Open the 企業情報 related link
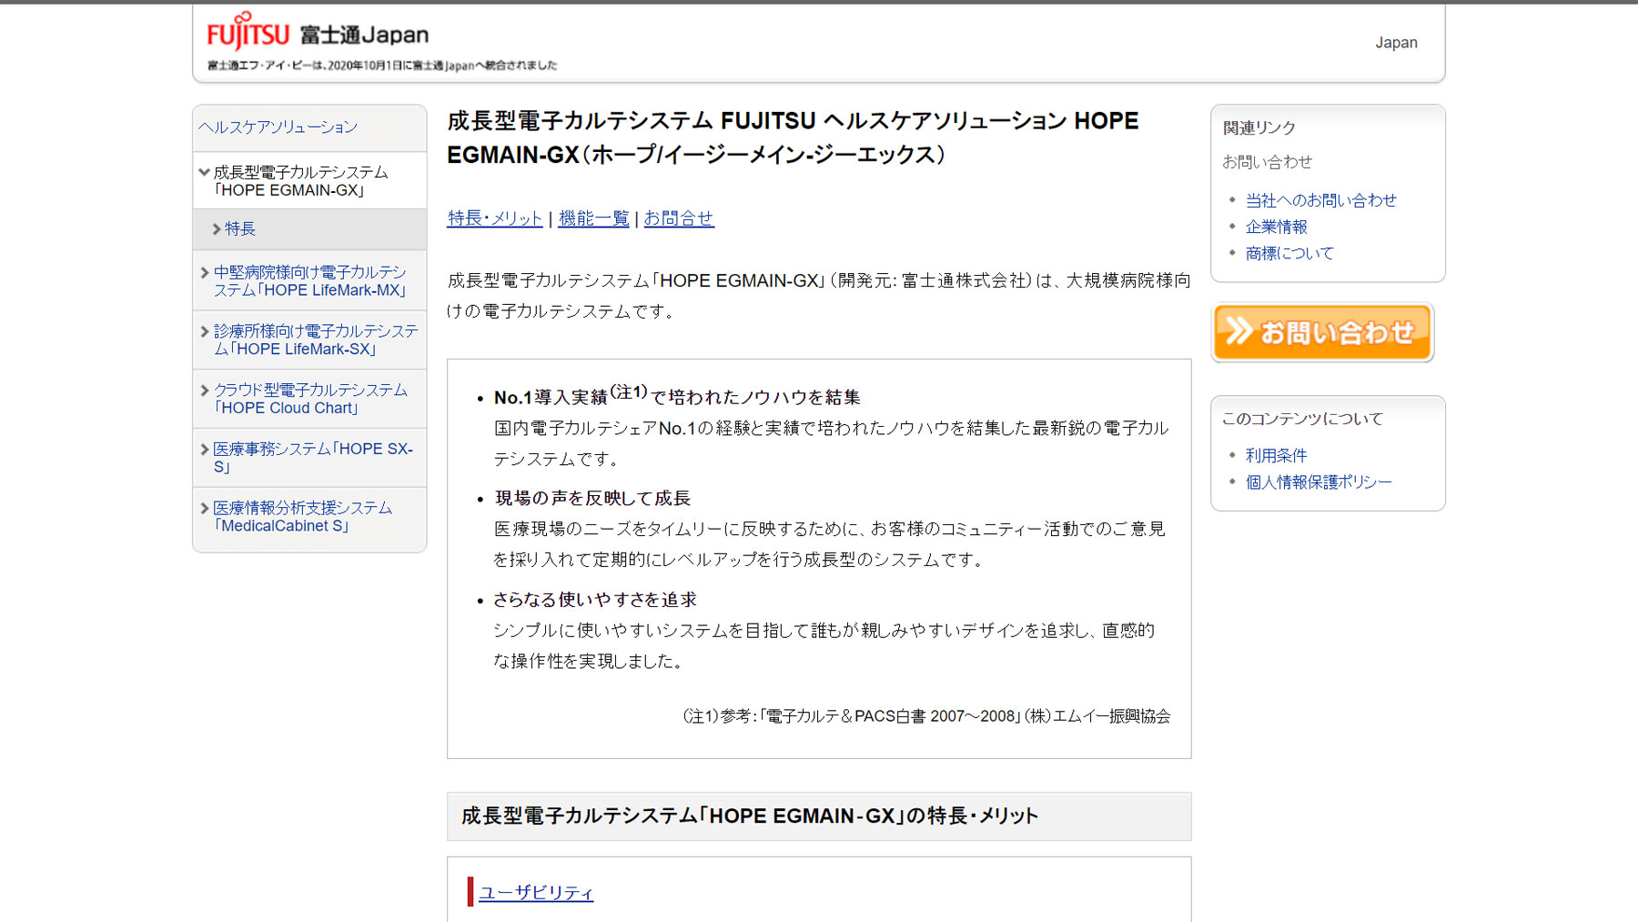Image resolution: width=1638 pixels, height=922 pixels. point(1276,227)
